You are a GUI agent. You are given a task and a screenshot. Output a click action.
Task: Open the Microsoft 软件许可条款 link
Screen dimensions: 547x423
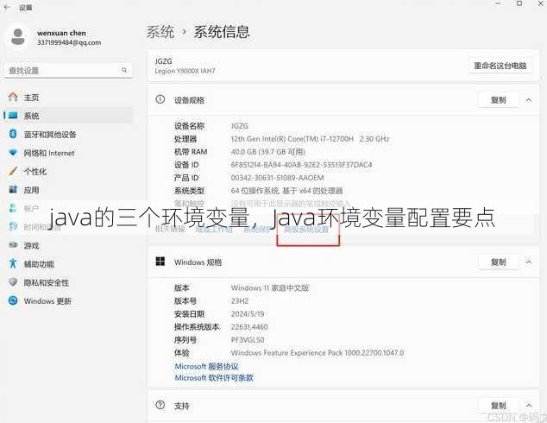(214, 378)
